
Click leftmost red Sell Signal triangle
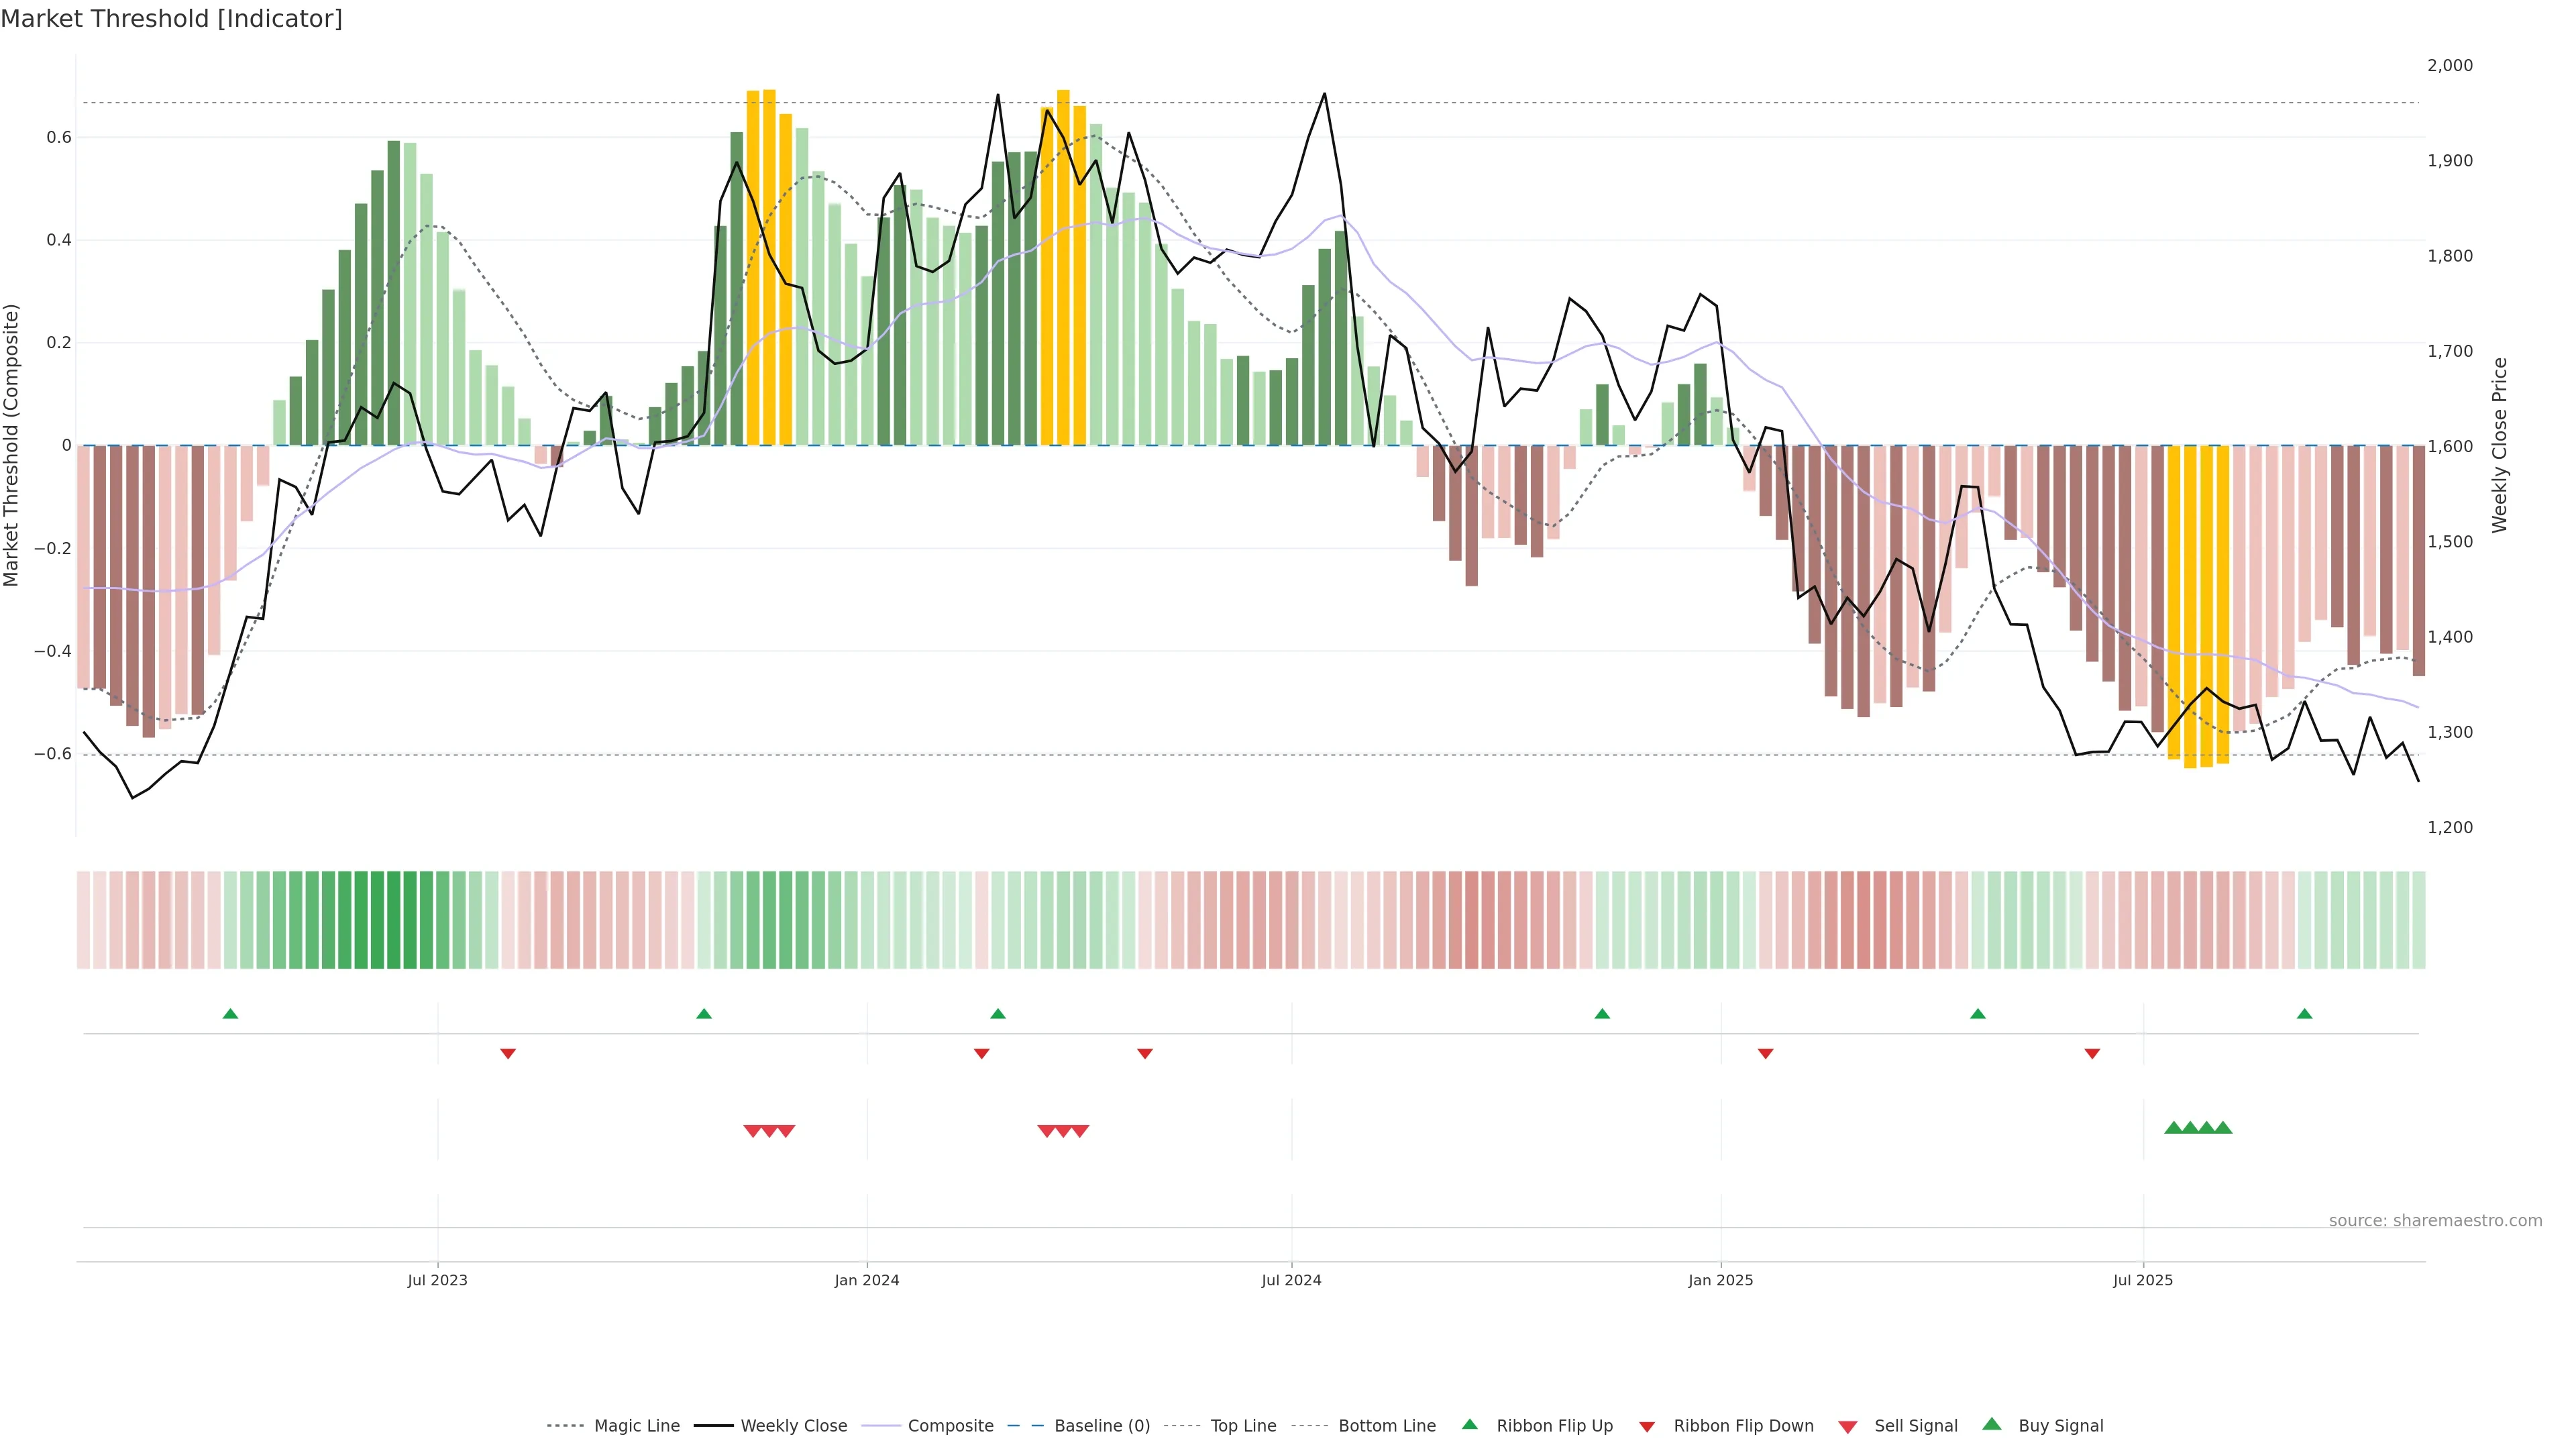click(x=752, y=1131)
